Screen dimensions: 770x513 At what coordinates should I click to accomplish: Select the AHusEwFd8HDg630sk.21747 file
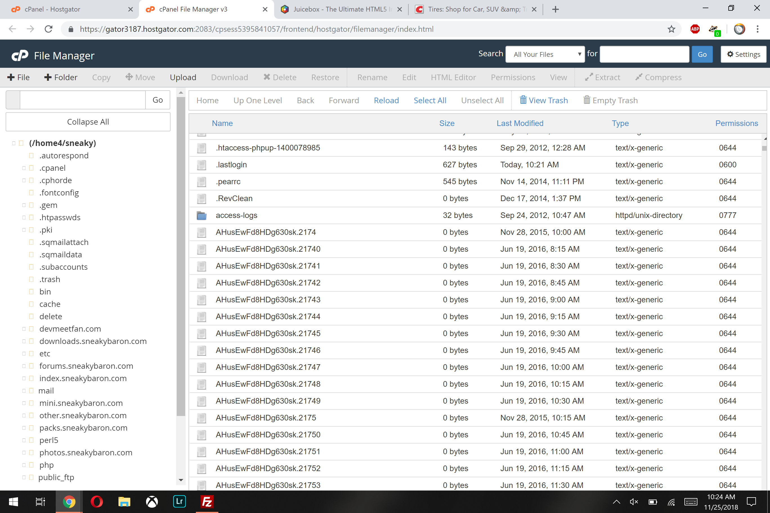point(475,367)
